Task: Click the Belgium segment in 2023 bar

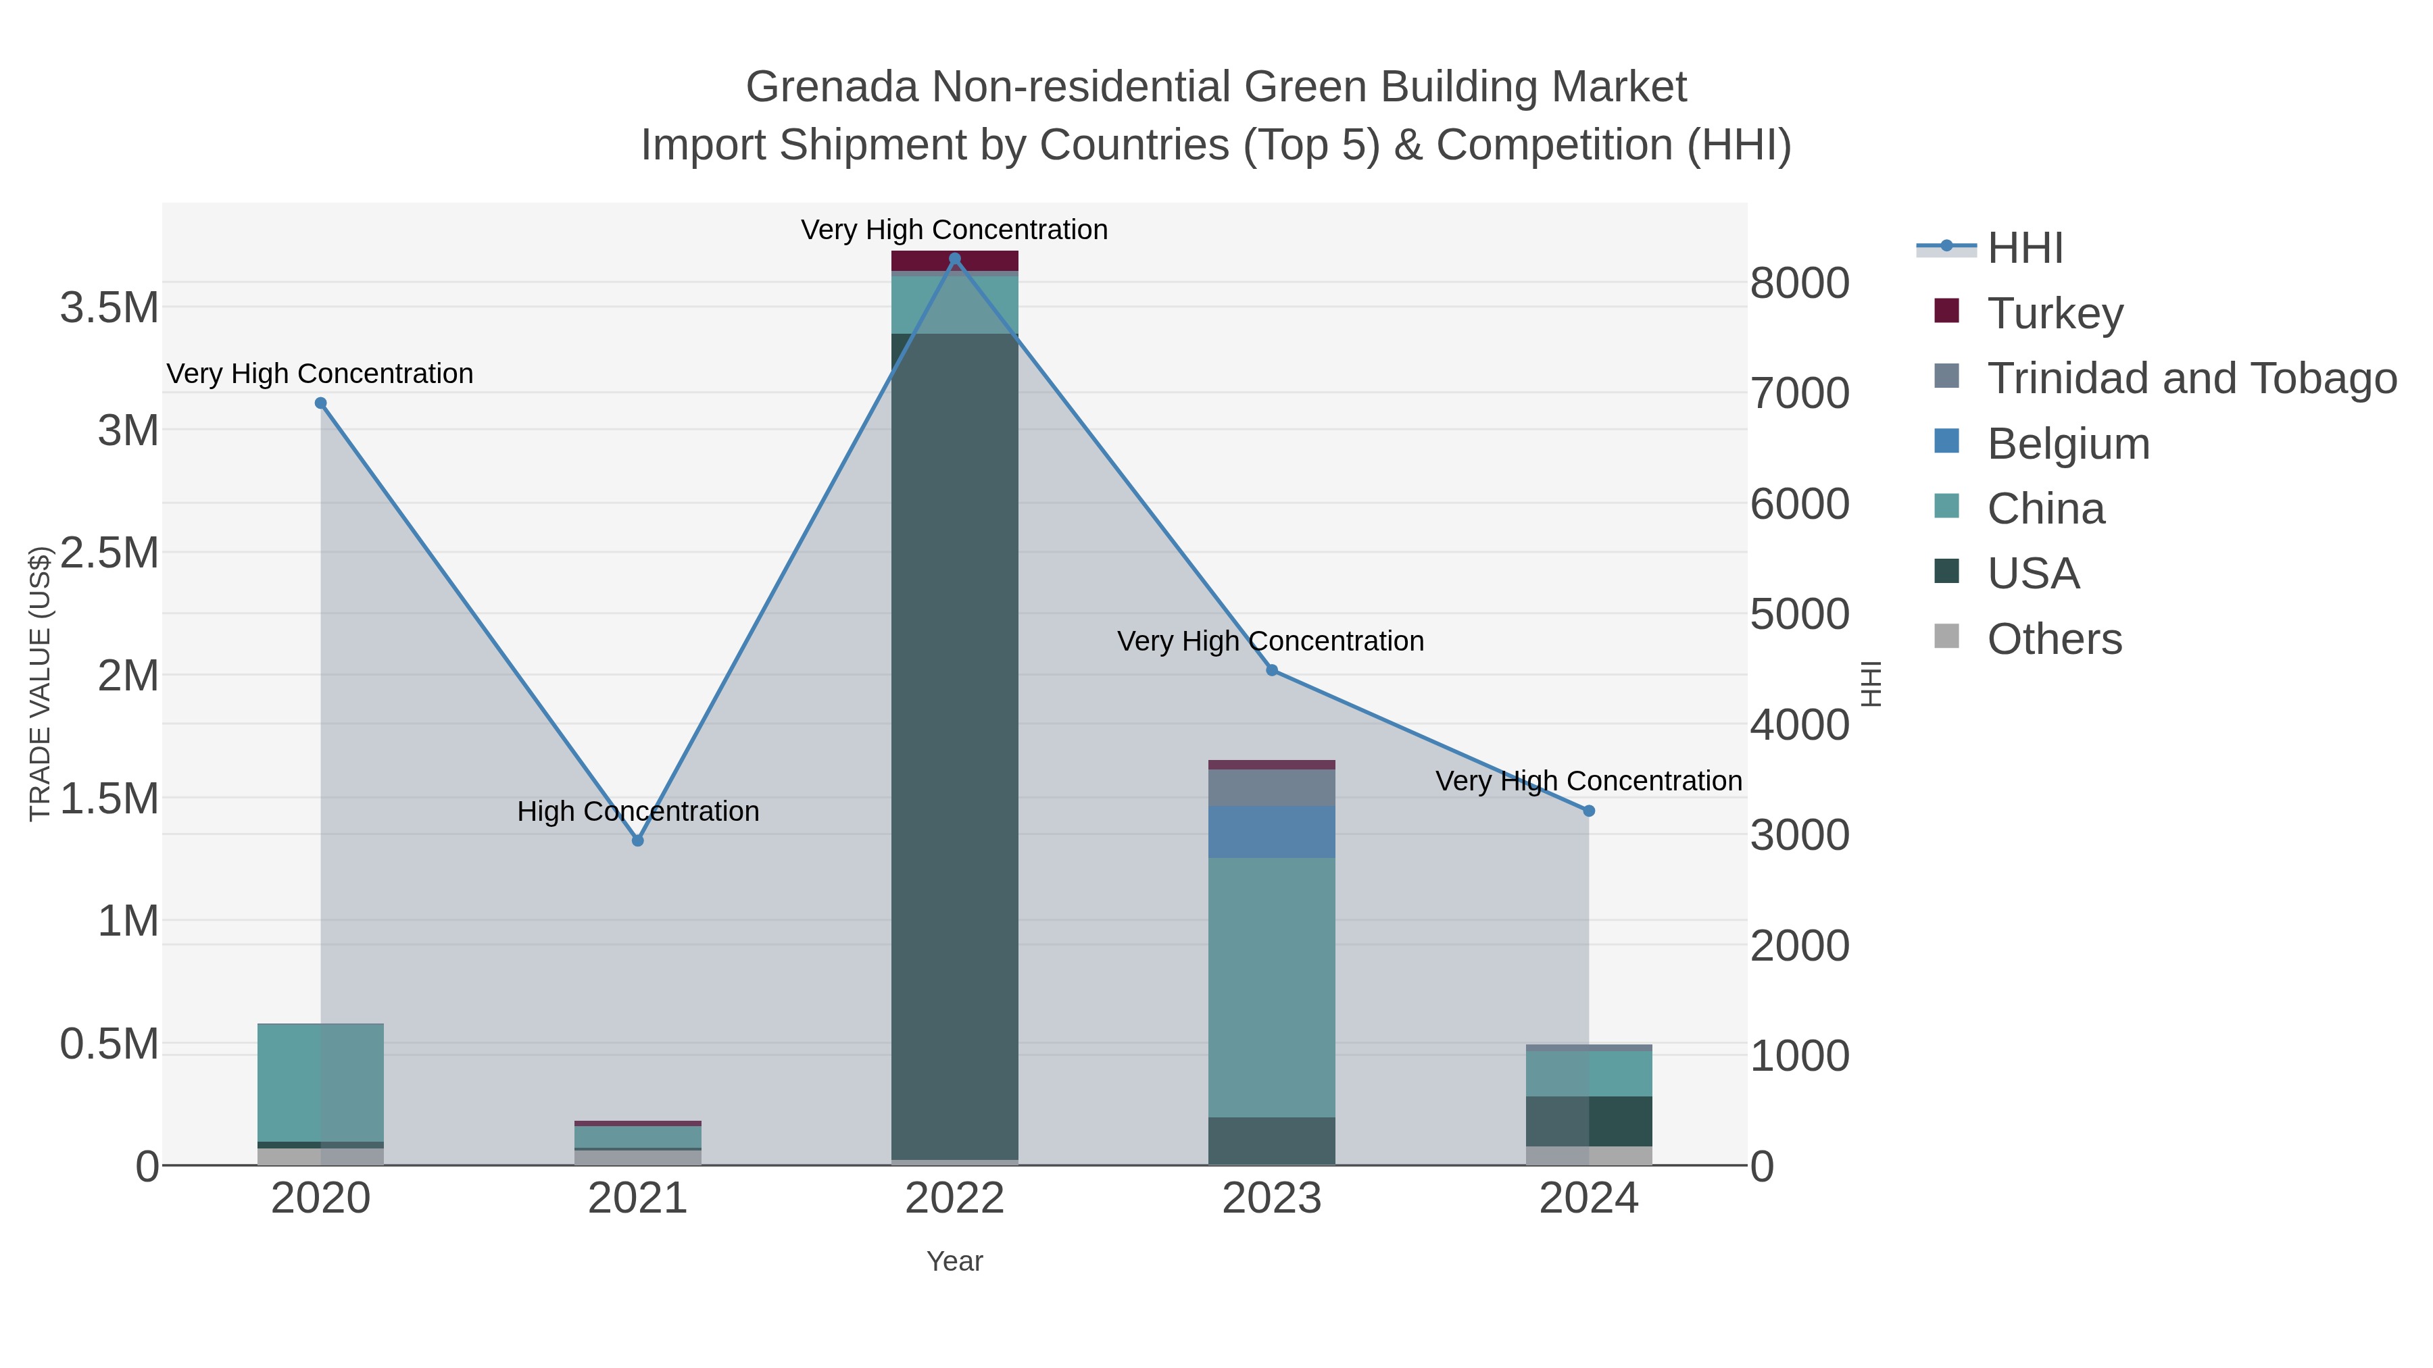Action: pyautogui.click(x=1272, y=832)
